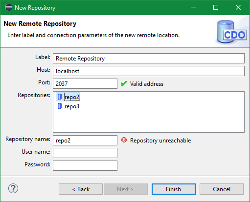Click the disabled Next button
Image resolution: width=250 pixels, height=202 pixels.
tap(126, 189)
